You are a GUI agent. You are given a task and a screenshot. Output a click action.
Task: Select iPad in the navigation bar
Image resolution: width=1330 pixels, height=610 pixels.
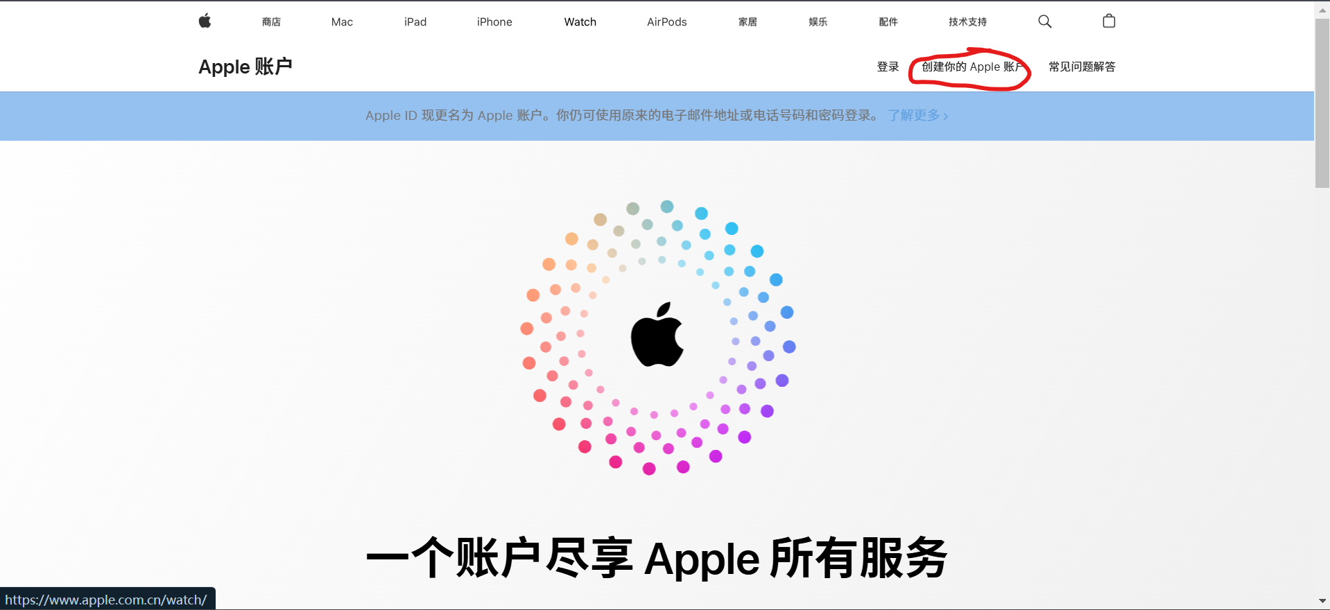click(x=415, y=21)
